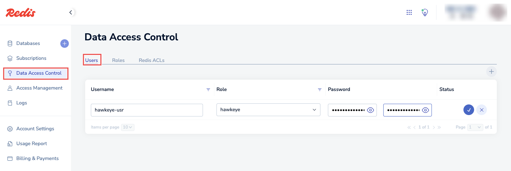Go to Billing & Payments
Viewport: 511px width, 171px height.
point(37,159)
